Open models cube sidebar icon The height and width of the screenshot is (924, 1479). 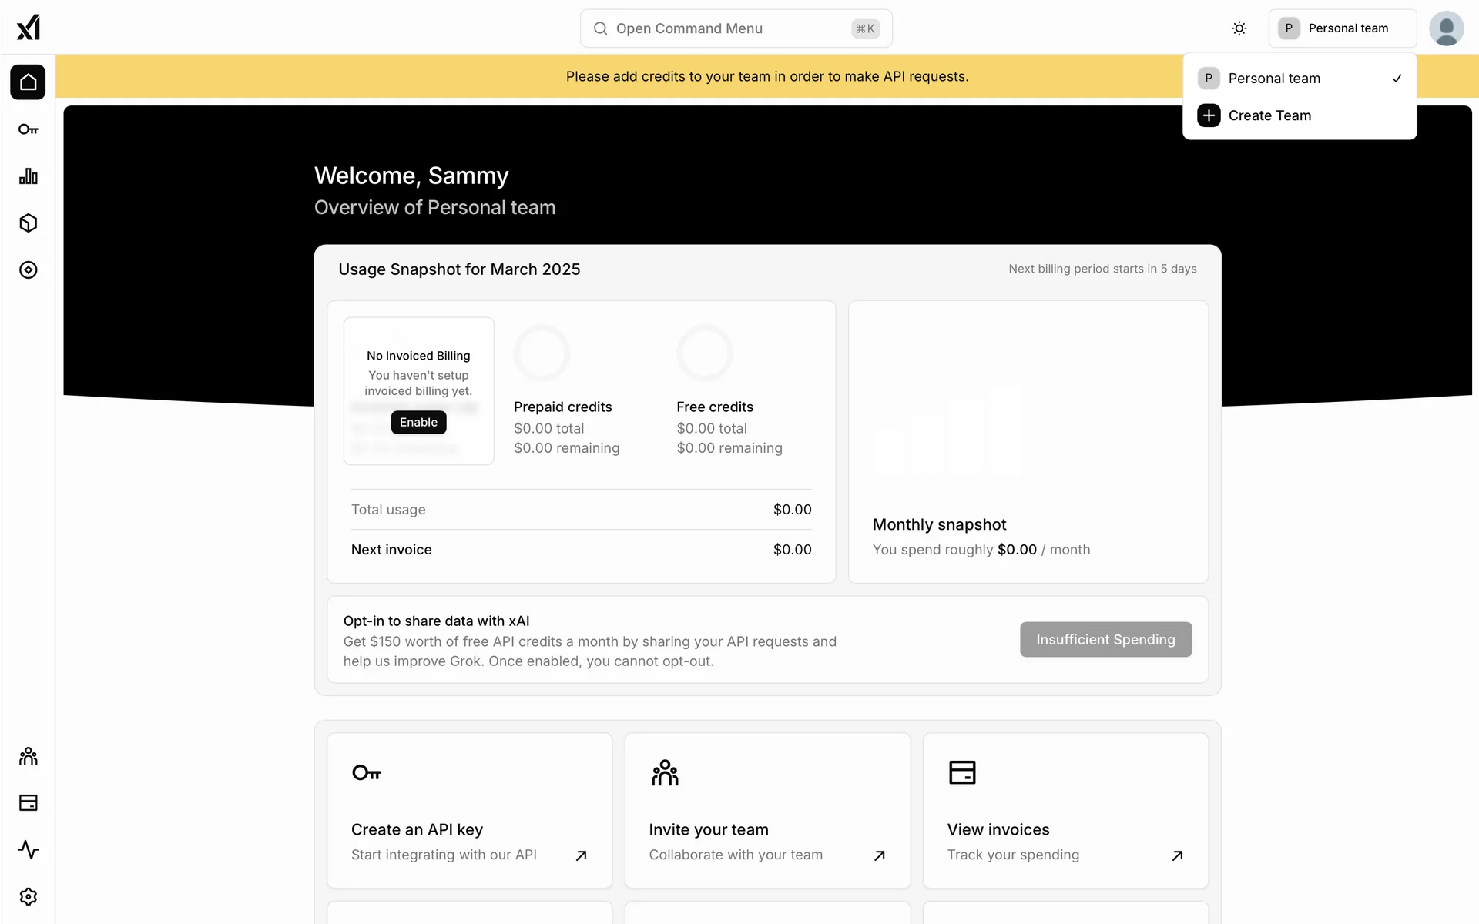point(28,223)
